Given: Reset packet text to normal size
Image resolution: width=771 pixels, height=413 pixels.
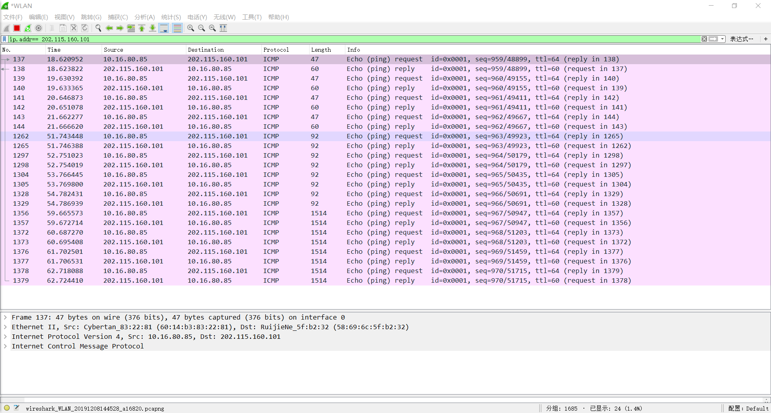Looking at the screenshot, I should click(x=212, y=28).
